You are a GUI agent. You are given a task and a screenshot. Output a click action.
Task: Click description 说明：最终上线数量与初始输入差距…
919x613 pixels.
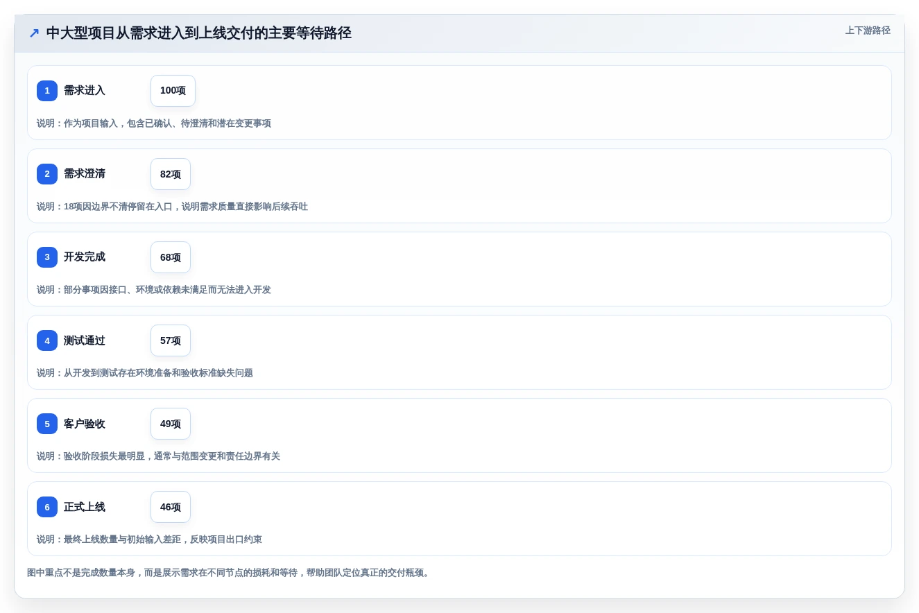coord(149,539)
